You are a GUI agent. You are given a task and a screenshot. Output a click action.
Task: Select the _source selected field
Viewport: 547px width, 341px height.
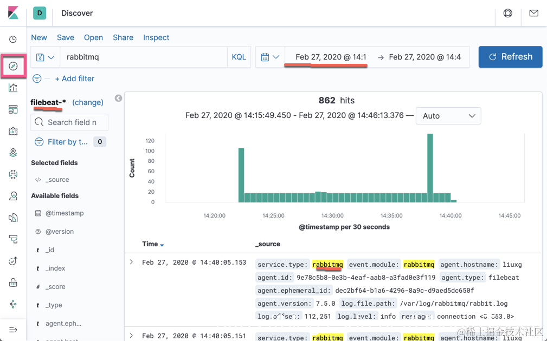click(x=57, y=180)
